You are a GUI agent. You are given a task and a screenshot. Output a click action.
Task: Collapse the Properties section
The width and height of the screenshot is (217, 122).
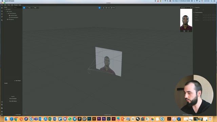click(194, 7)
